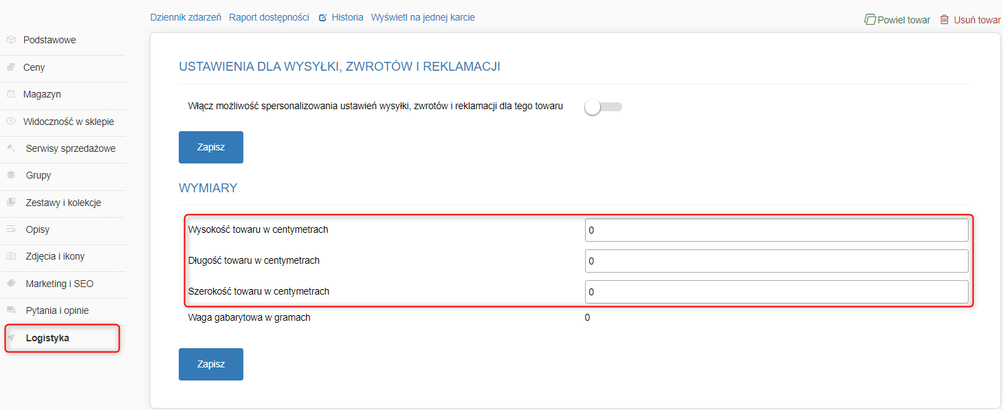Click Zapisz below the Wymiary section
Screen dimensions: 1003x410
coord(211,364)
